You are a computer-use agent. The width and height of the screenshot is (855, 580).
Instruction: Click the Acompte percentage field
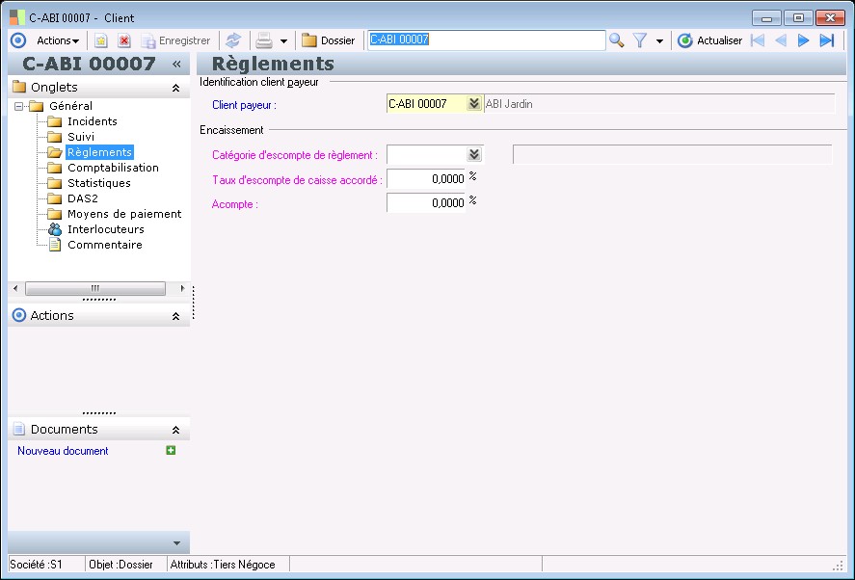[426, 202]
